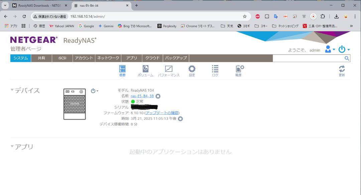The height and width of the screenshot is (195, 361).
Task: Open the Chrome tab search dropdown
Action: (5, 5)
